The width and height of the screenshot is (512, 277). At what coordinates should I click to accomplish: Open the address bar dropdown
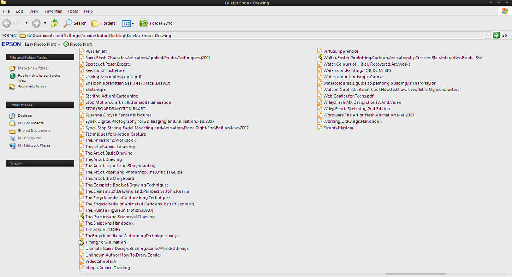pyautogui.click(x=488, y=35)
